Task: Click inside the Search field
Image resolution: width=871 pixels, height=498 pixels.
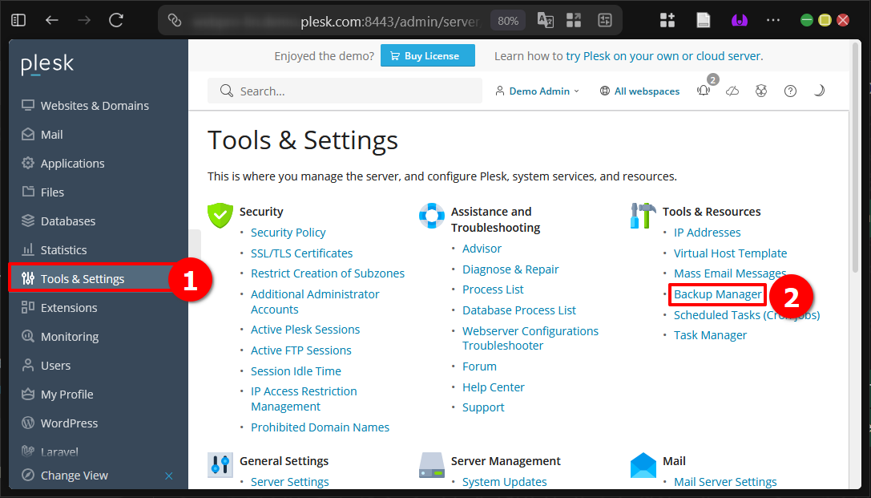Action: pyautogui.click(x=345, y=91)
